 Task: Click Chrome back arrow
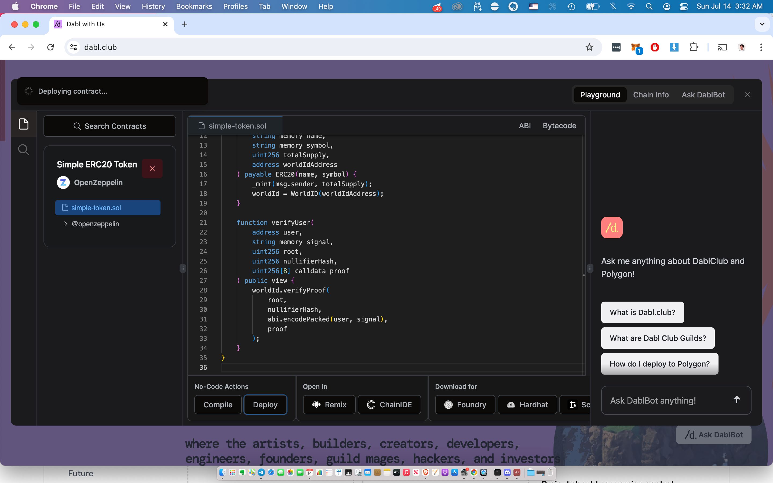pyautogui.click(x=12, y=47)
